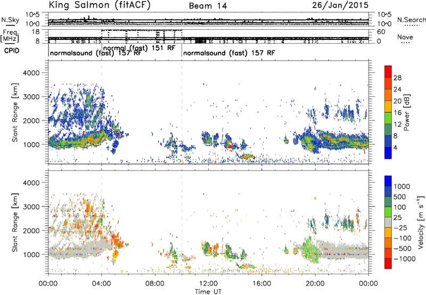Click the normal (fast) 151 RF label
Screen dimensions: 426x295
click(140, 48)
